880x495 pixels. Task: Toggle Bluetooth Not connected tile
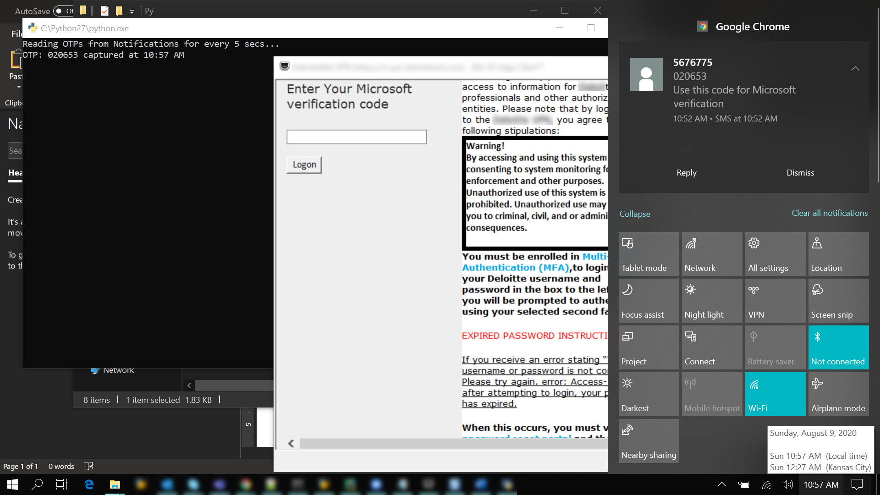coord(838,347)
